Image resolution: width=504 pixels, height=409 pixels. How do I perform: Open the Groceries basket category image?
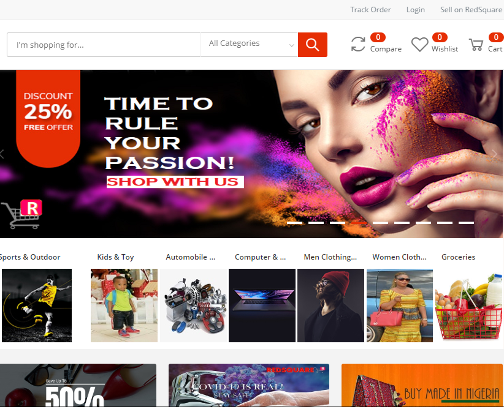click(469, 305)
